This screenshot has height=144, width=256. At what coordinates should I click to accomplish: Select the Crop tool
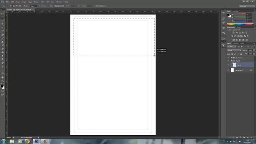pyautogui.click(x=2, y=28)
